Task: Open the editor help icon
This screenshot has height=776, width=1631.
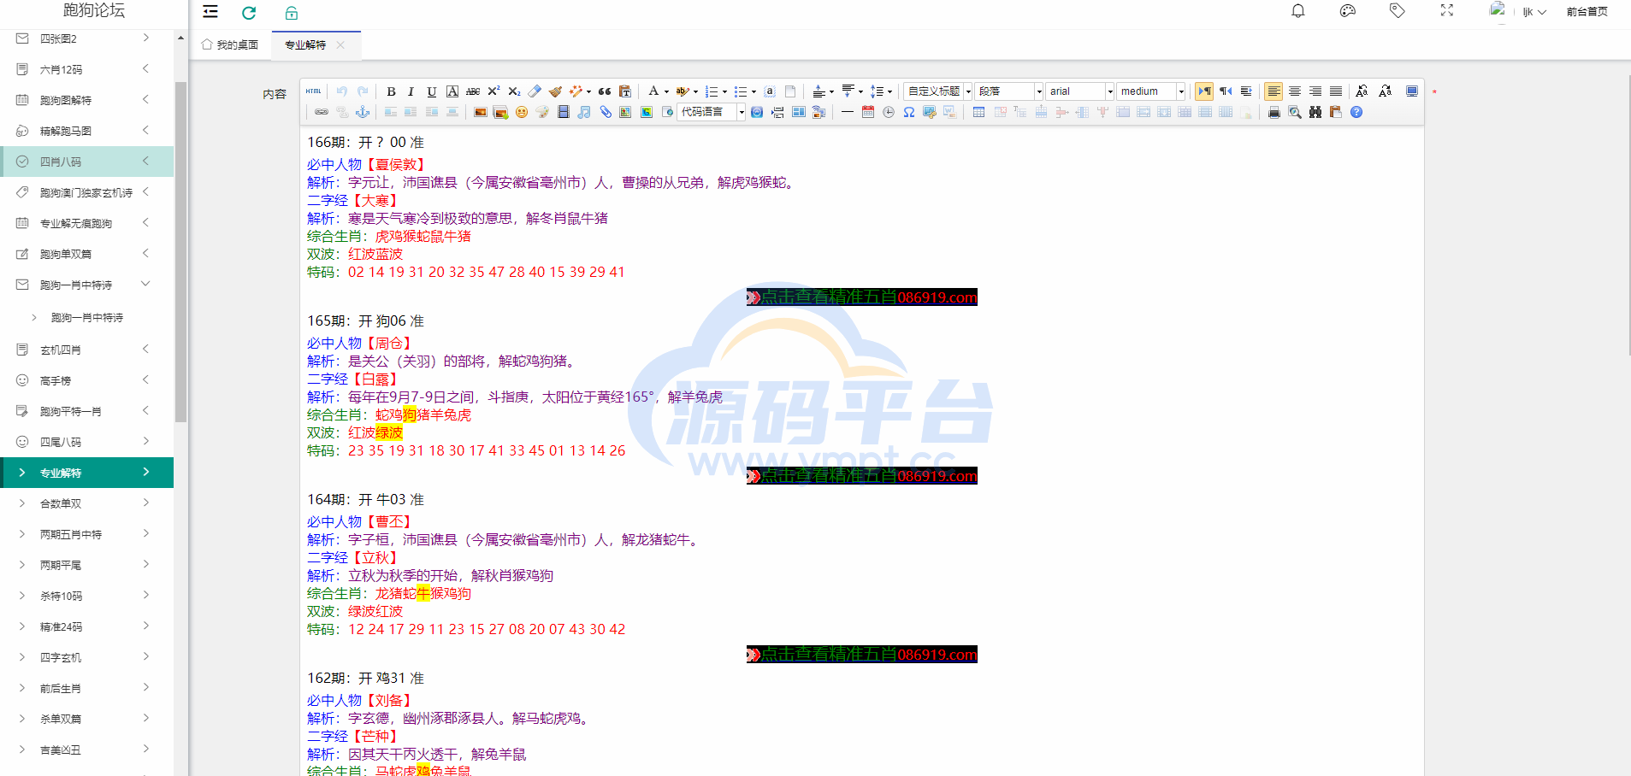Action: coord(1356,112)
